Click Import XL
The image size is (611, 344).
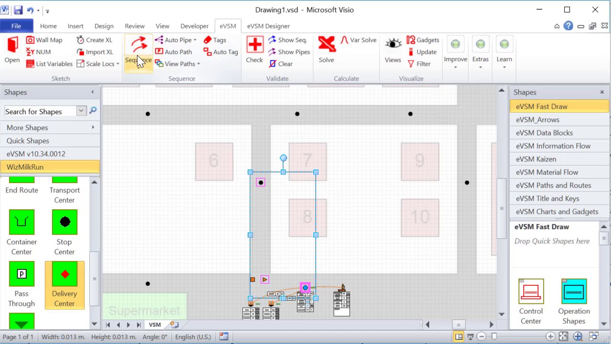tap(95, 52)
